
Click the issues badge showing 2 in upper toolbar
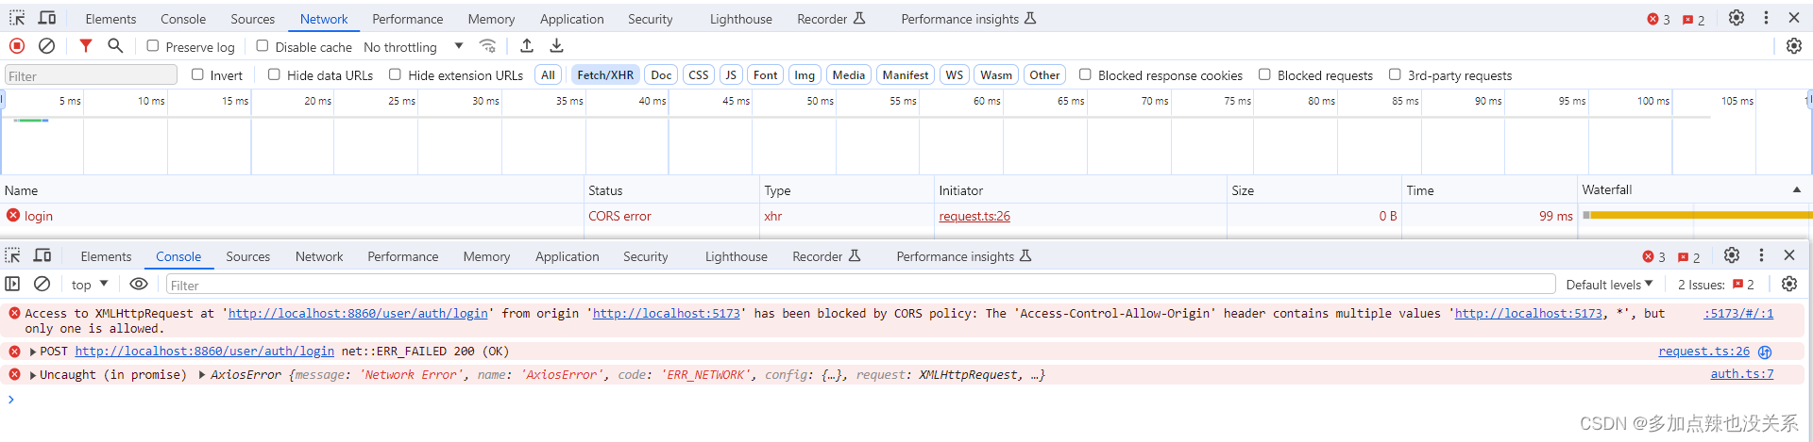click(1694, 19)
